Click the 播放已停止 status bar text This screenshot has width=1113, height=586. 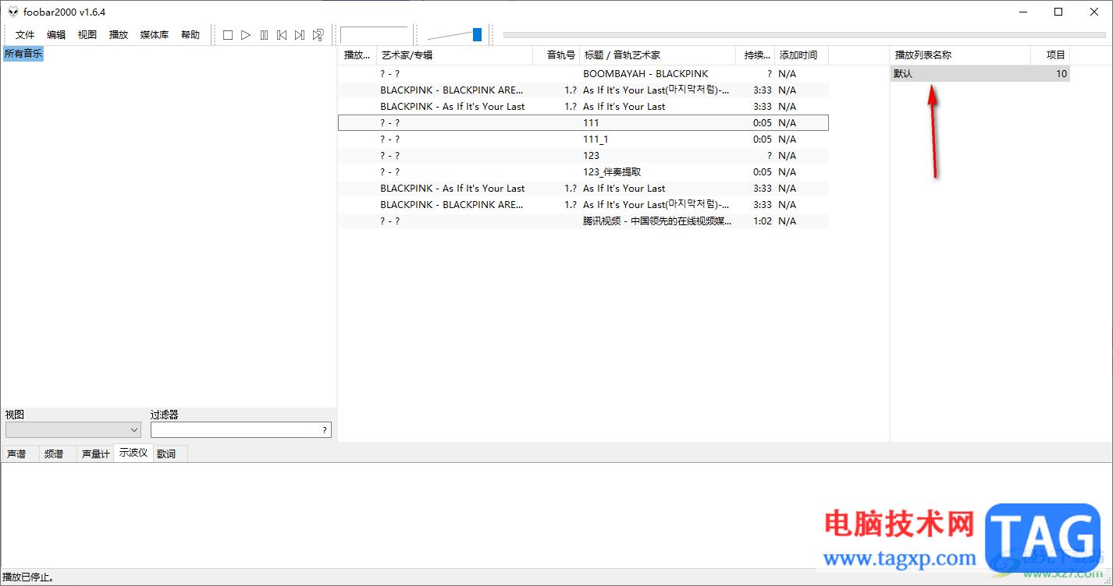[28, 577]
